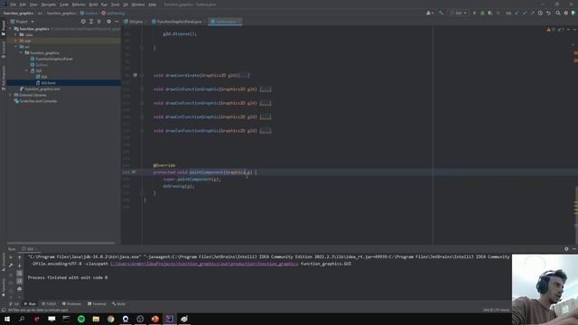Open the Refactor menu
Viewport: 578px width, 325px height.
[x=79, y=5]
